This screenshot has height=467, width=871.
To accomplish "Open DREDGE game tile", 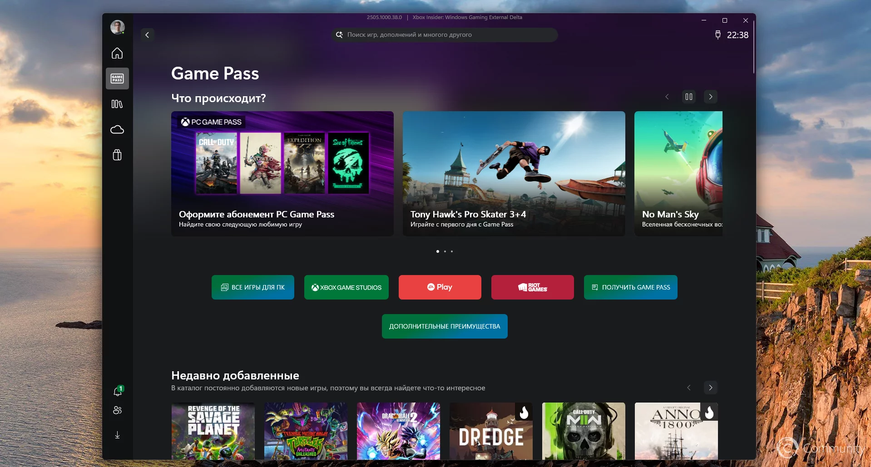I will click(x=491, y=431).
